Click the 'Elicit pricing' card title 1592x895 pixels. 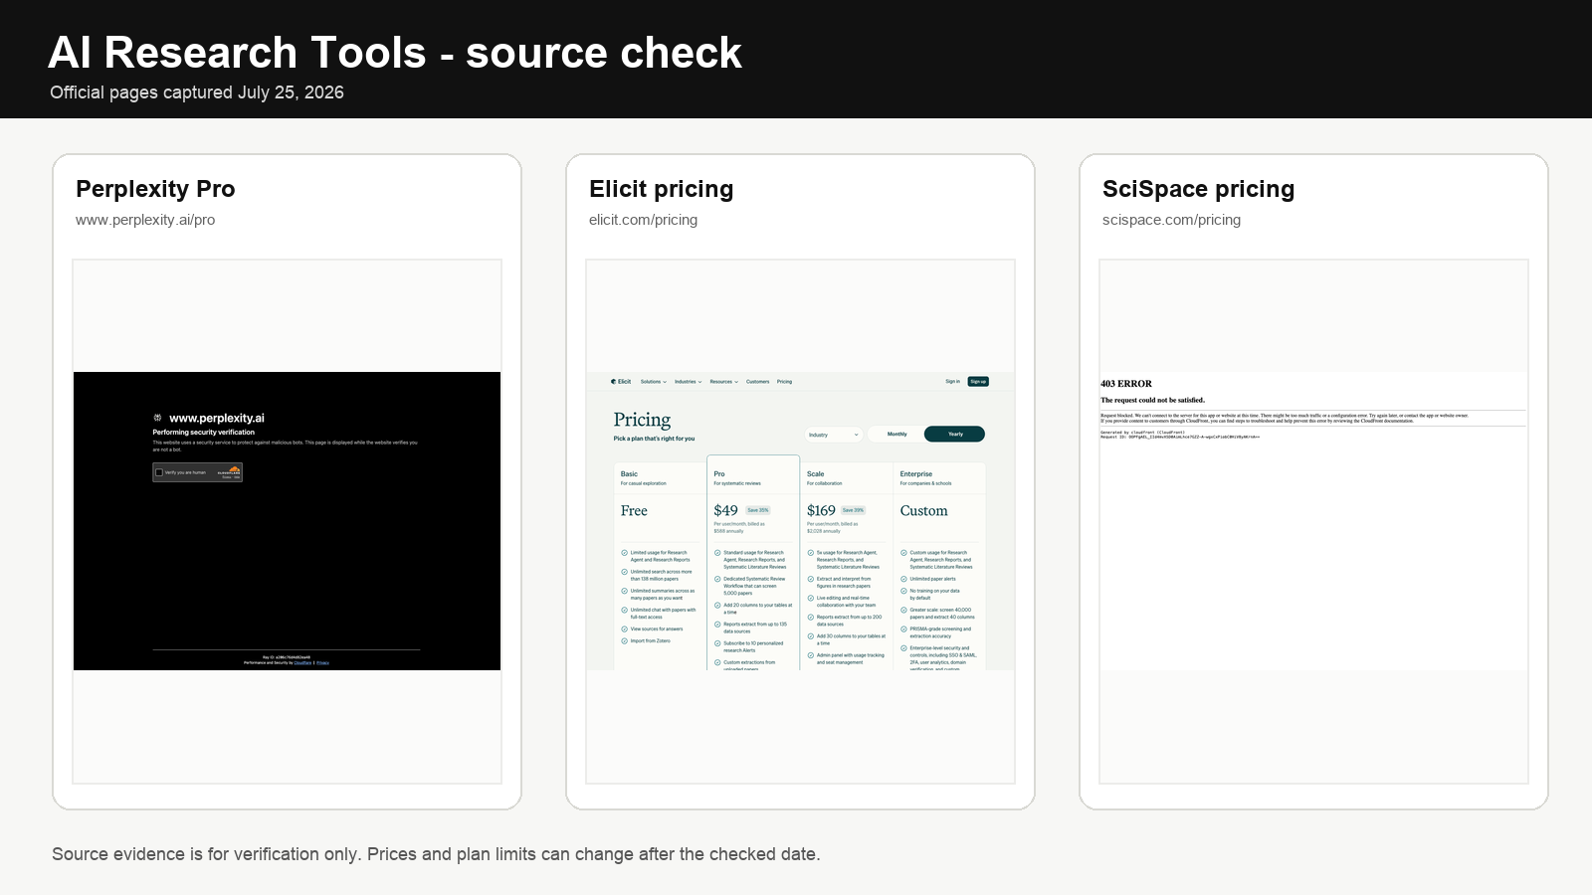pos(662,189)
